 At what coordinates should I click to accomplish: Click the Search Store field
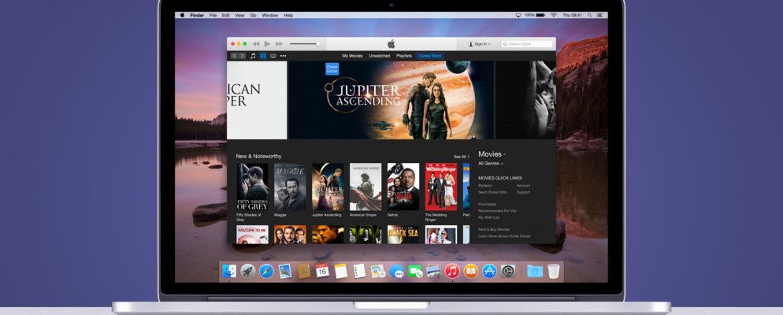[527, 44]
